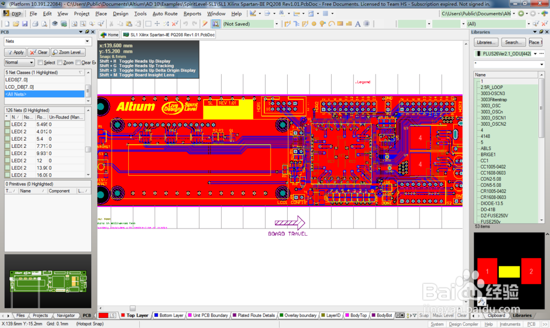
Task: Expand the file path address dropdown
Action: [x=514, y=14]
